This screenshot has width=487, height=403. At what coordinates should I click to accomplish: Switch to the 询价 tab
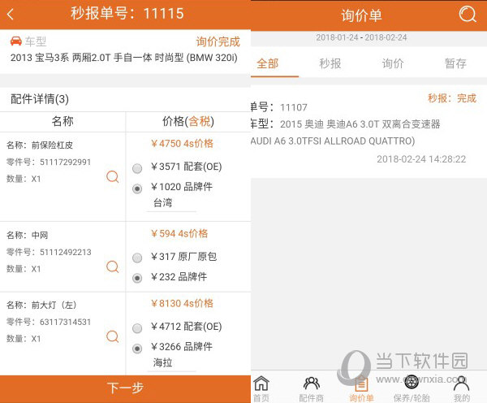click(x=393, y=63)
